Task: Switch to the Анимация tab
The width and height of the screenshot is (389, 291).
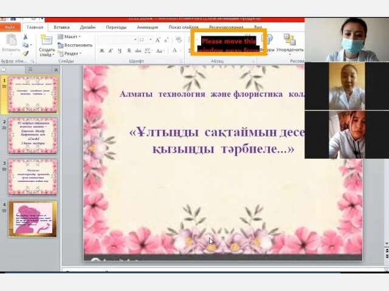Action: (x=147, y=27)
